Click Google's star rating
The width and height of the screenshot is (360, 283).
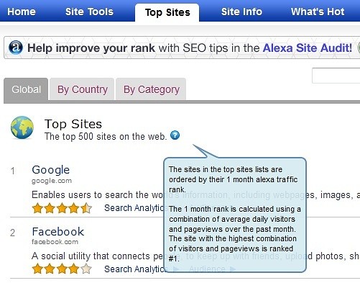62,208
